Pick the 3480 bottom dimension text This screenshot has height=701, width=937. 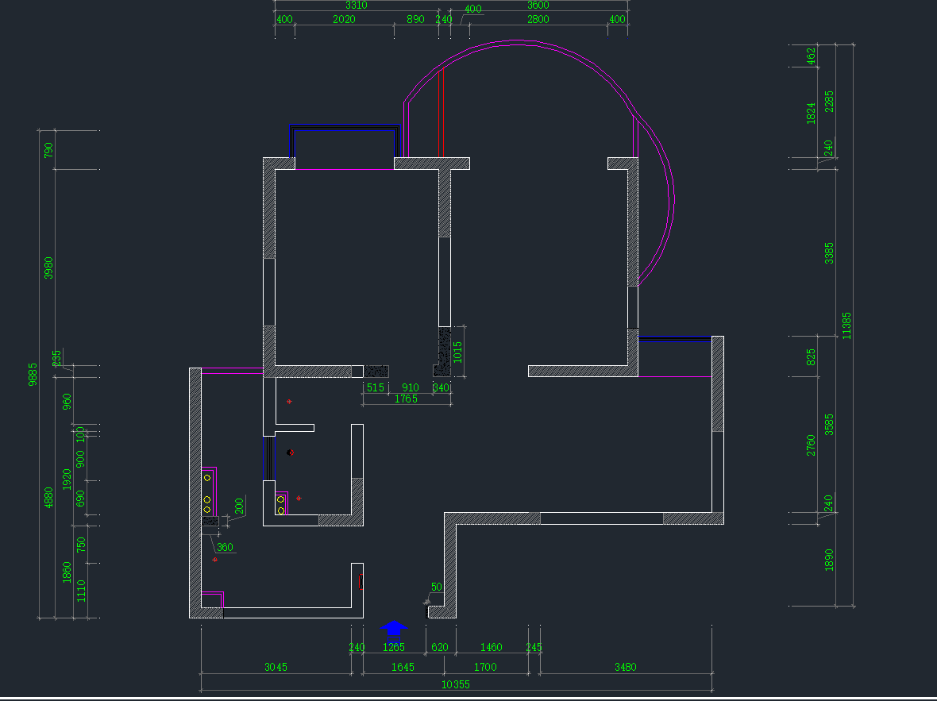[x=626, y=667]
